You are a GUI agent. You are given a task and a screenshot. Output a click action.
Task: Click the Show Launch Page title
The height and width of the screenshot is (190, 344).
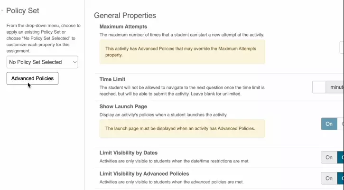pyautogui.click(x=123, y=107)
